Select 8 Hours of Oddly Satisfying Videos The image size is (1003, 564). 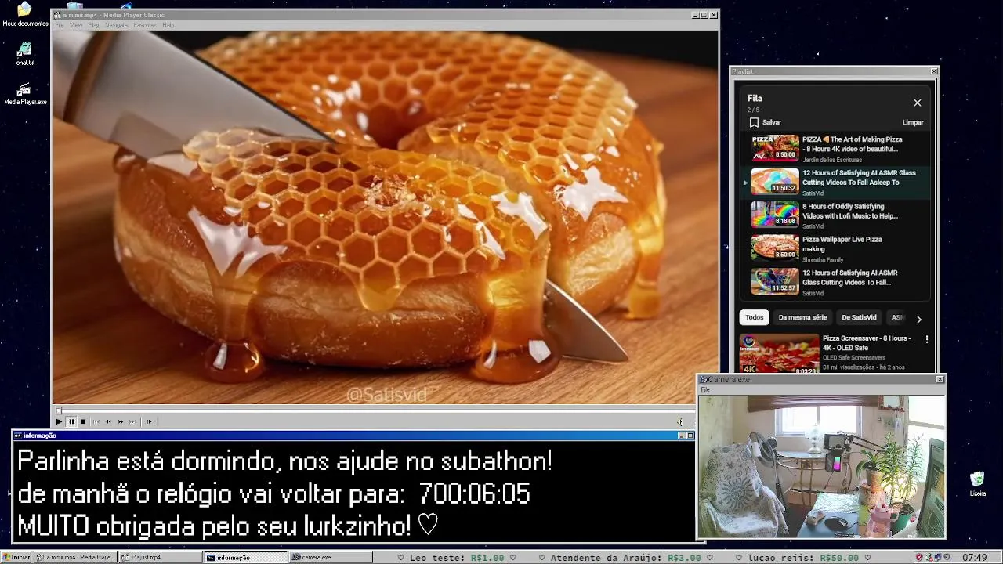click(x=835, y=215)
